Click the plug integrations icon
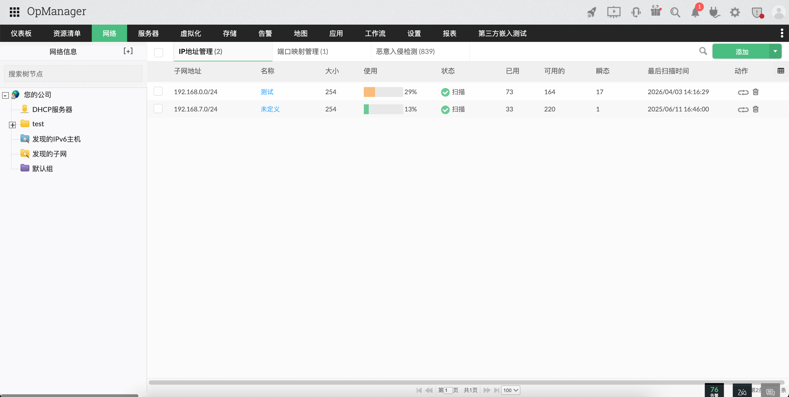 click(714, 12)
